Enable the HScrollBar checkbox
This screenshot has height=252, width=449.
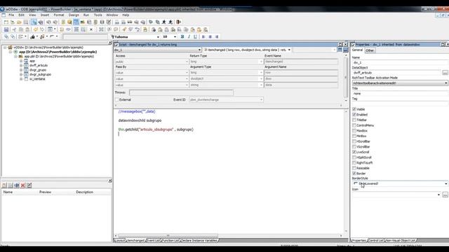[354, 141]
